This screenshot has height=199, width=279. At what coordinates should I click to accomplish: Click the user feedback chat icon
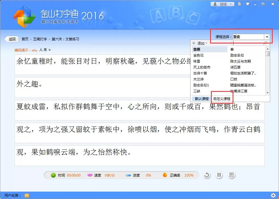pyautogui.click(x=27, y=196)
